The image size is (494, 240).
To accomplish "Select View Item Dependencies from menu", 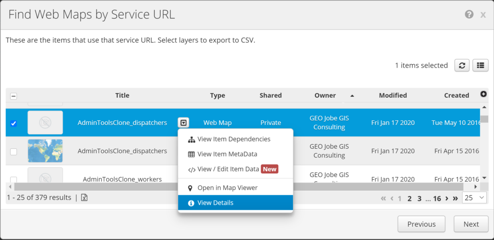I will click(x=233, y=139).
